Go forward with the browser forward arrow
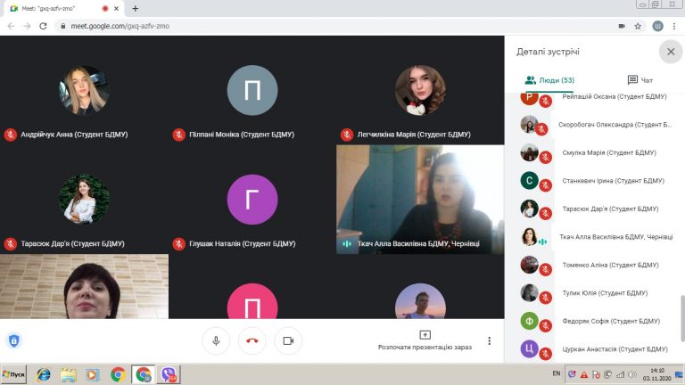 [x=27, y=26]
